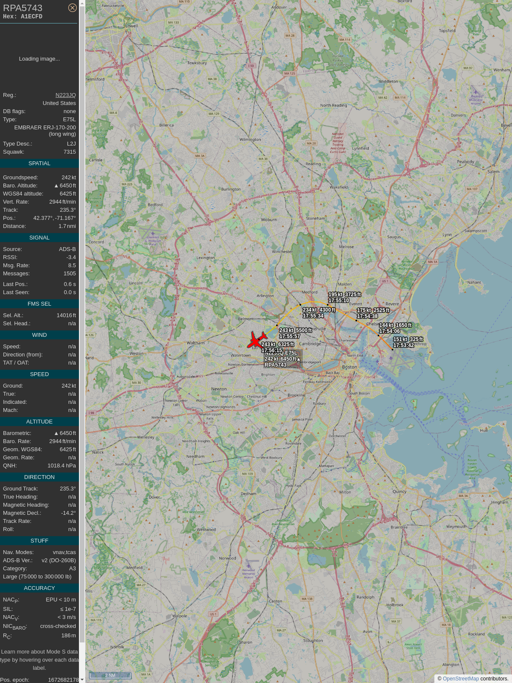Click the I 93 highway shield
The image size is (512, 683).
coord(250,66)
